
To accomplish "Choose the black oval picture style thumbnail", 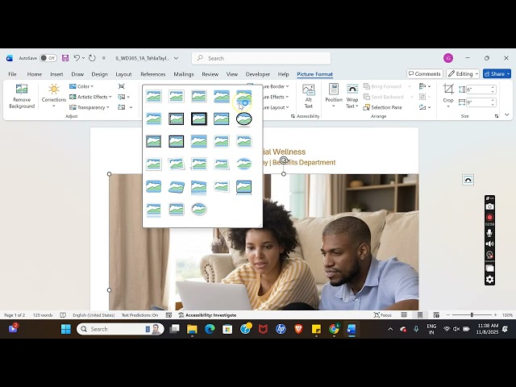I will click(244, 119).
